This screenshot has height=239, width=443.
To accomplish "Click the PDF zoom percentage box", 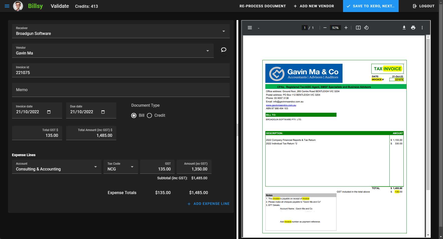I will pyautogui.click(x=335, y=28).
